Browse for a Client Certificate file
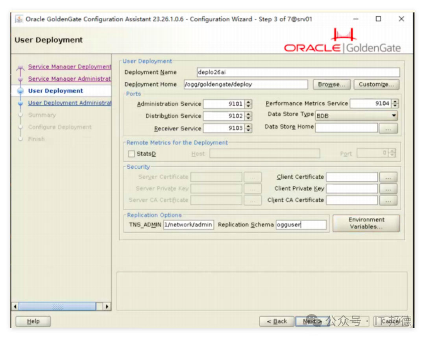Screen dimensions: 425x338 pyautogui.click(x=388, y=177)
